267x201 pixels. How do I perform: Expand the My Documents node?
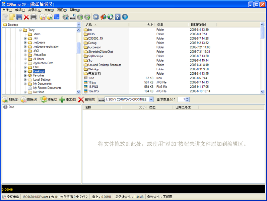25,84
